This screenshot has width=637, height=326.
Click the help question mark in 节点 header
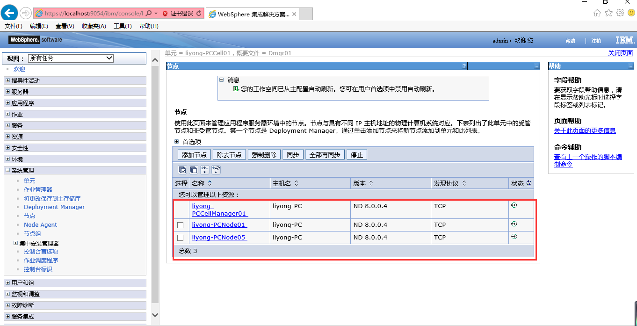pos(464,66)
